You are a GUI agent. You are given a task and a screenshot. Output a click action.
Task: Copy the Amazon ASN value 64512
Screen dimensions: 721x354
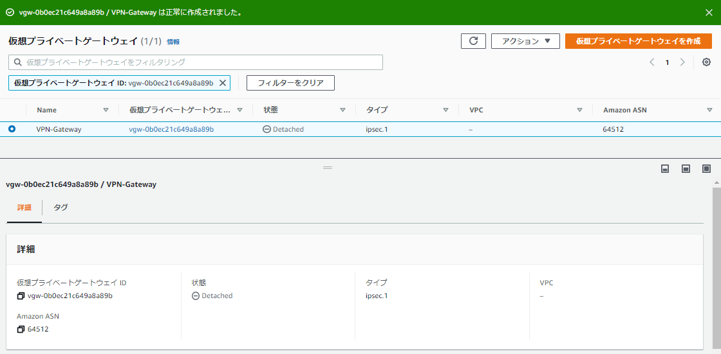pos(21,330)
